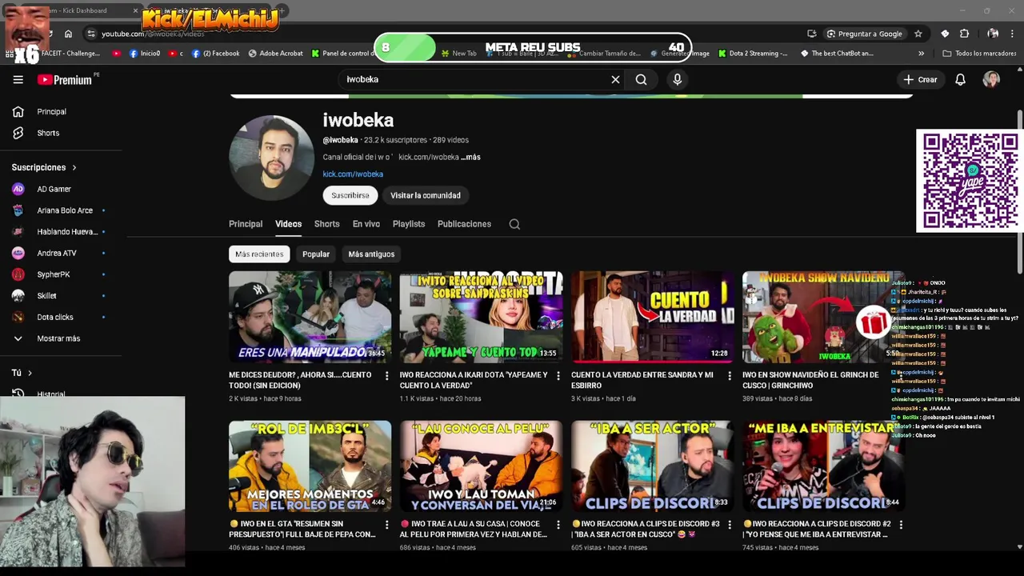Open a new browser tab with plus
This screenshot has width=1024, height=576.
[282, 11]
